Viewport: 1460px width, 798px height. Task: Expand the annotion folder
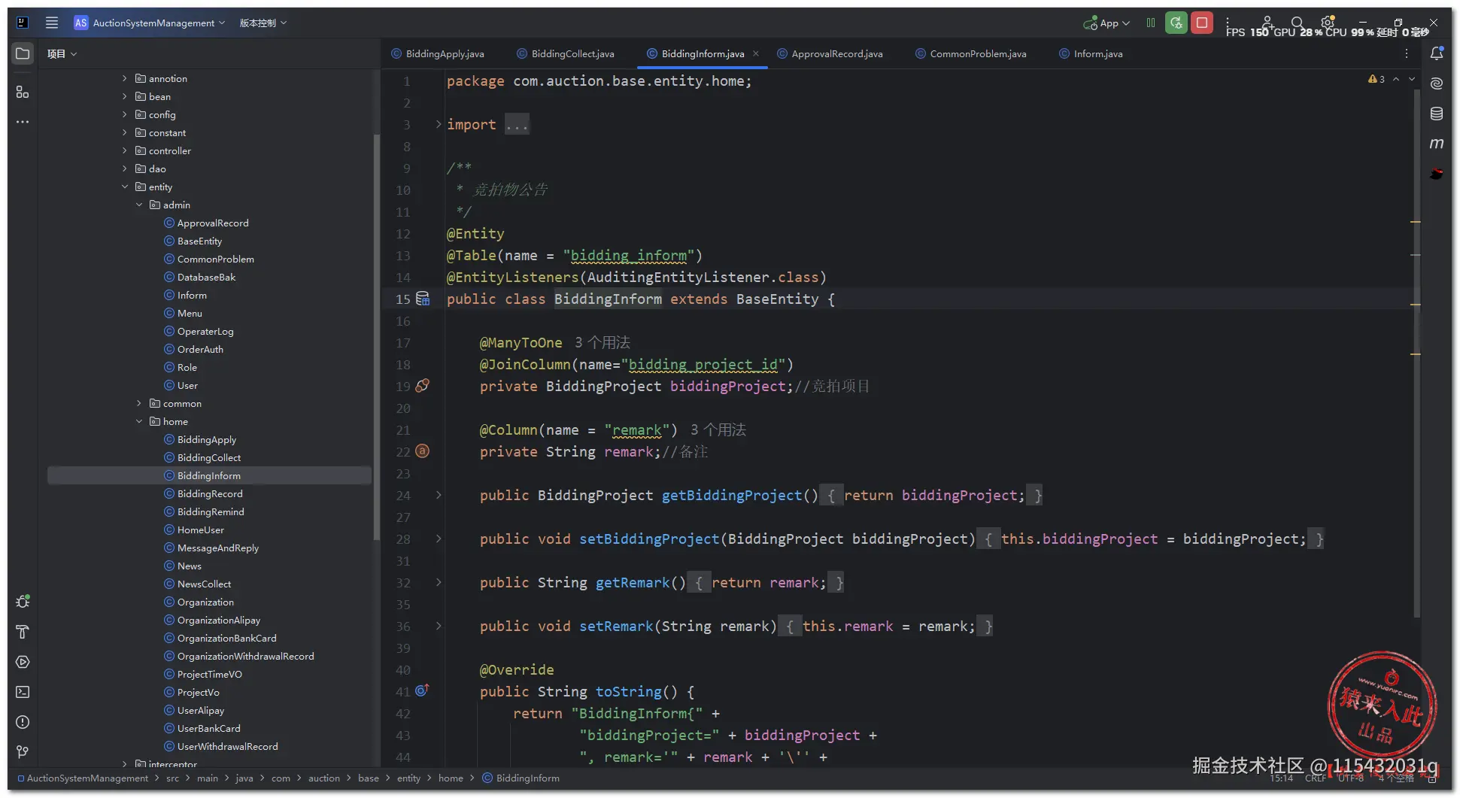(125, 78)
